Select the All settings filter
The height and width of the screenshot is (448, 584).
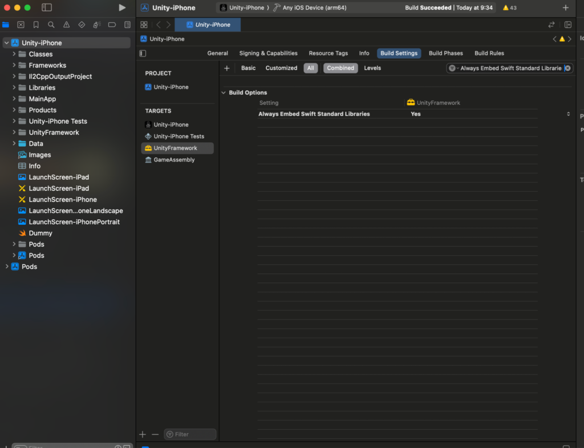tap(310, 68)
